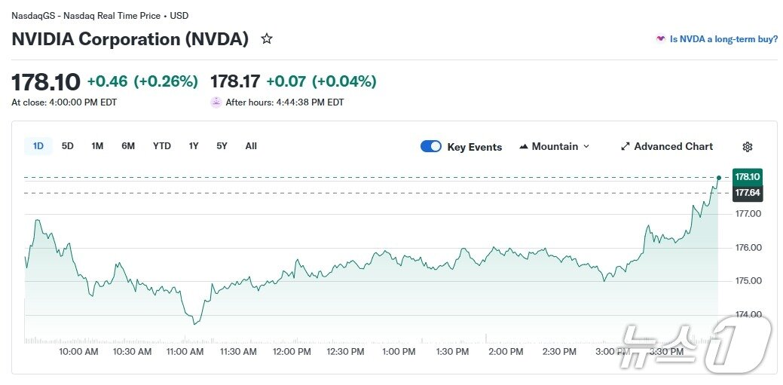
Task: View the 1Y chart range
Action: click(x=194, y=146)
